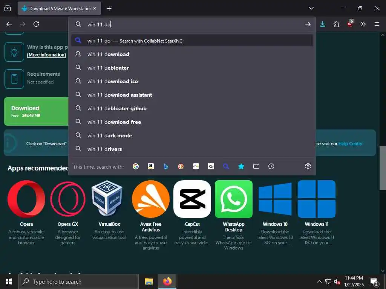386x289 pixels.
Task: Search this time with eBay
Action: (x=196, y=166)
